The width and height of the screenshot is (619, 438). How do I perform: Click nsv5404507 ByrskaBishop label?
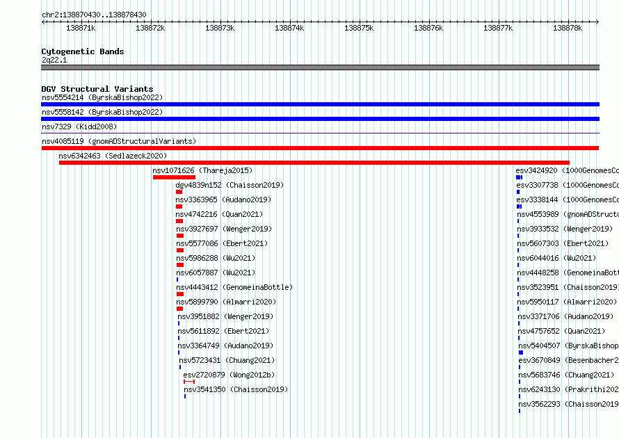pyautogui.click(x=569, y=346)
